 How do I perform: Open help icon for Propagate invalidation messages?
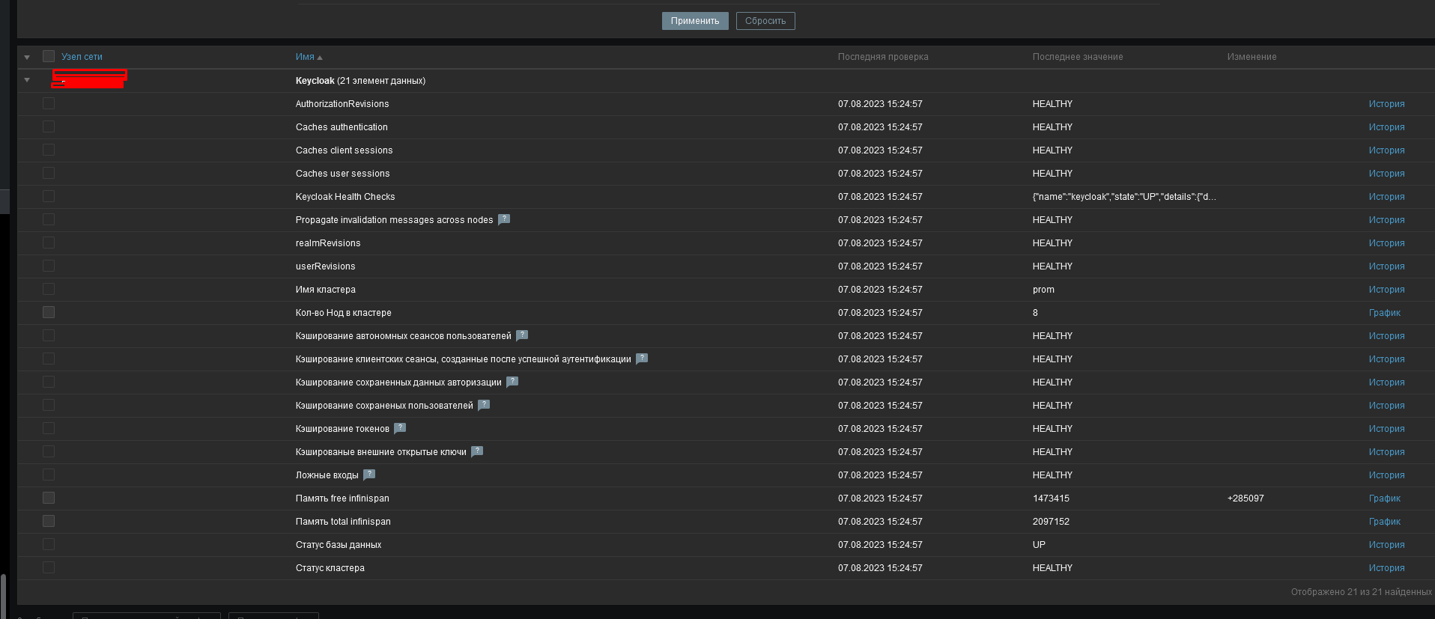(504, 219)
